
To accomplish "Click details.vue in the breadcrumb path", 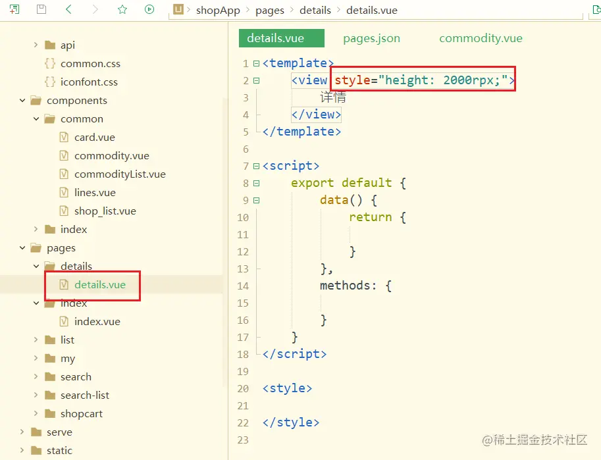I will [x=372, y=11].
